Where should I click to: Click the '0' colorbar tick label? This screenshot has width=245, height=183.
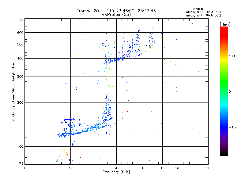[x=230, y=92]
